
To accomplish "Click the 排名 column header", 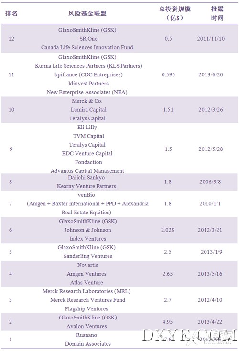I will [11, 13].
